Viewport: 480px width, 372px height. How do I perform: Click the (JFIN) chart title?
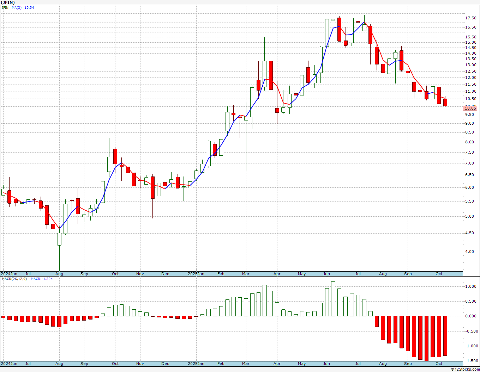pyautogui.click(x=8, y=2)
